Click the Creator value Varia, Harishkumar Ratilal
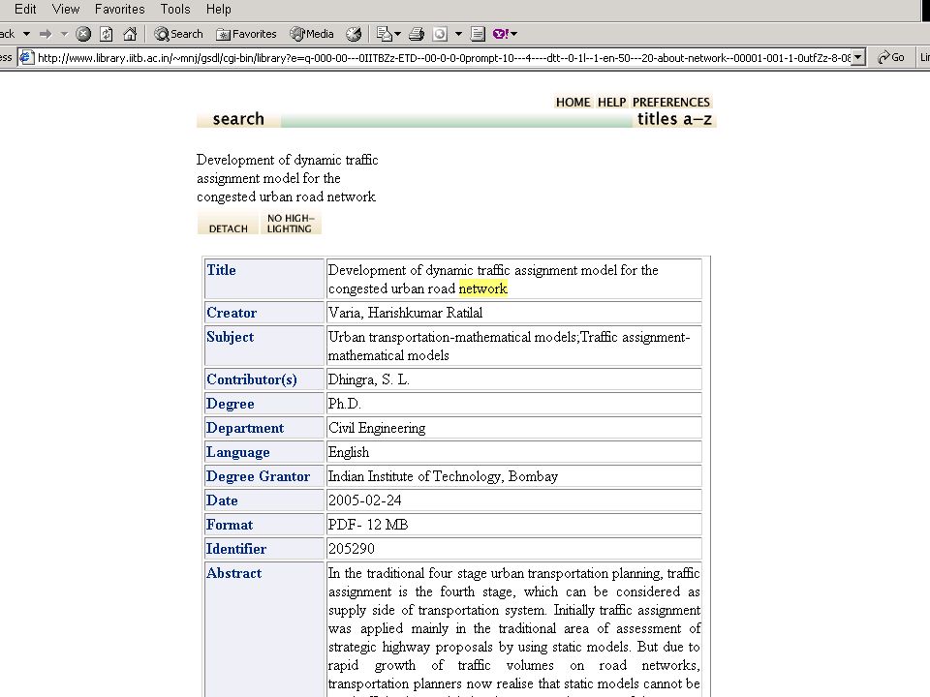930x697 pixels. (405, 313)
